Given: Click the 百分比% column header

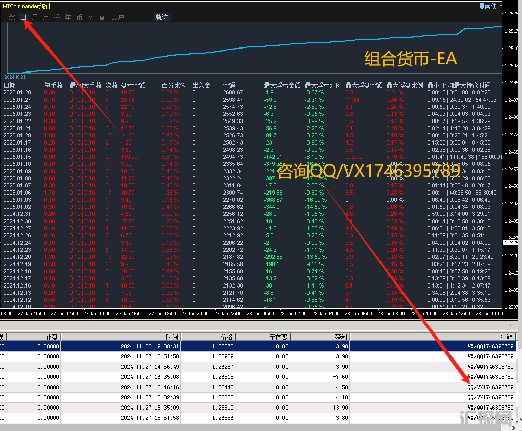Looking at the screenshot, I should [x=173, y=85].
